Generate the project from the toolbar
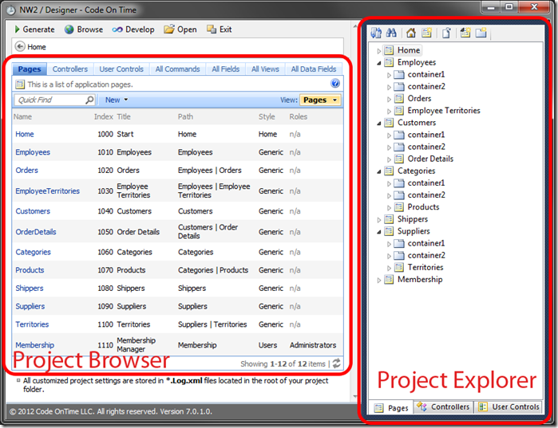Viewport: 558px width, 428px height. point(34,29)
